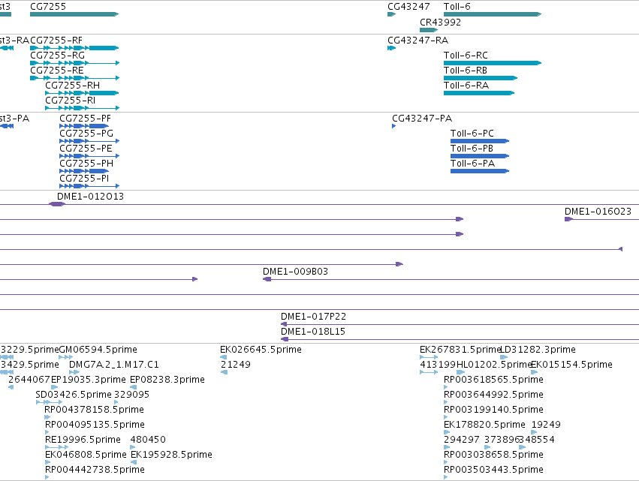Click the 329095 EST feature
This screenshot has height=481, width=639.
116,402
